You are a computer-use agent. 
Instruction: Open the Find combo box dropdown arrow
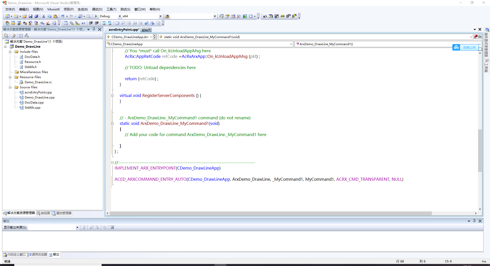[x=215, y=16]
